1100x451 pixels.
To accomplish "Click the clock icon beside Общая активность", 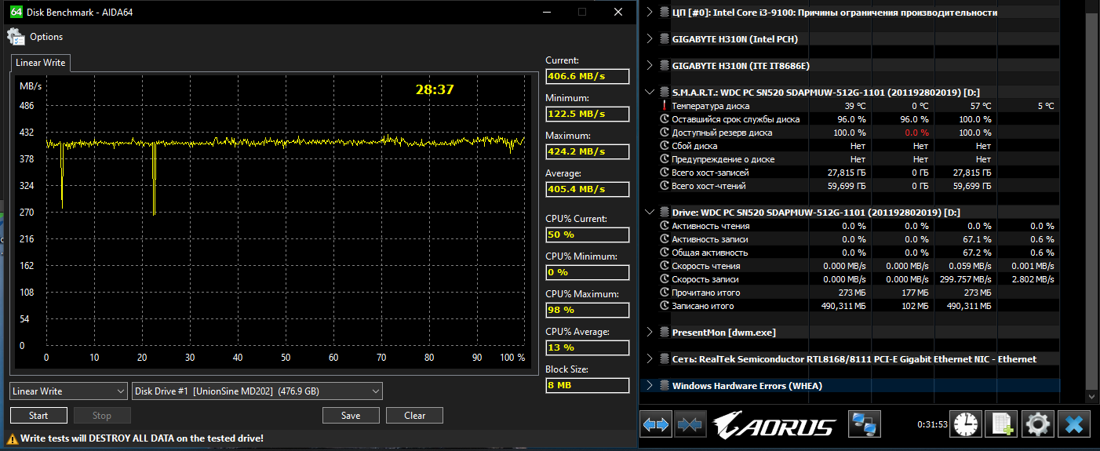I will point(665,253).
